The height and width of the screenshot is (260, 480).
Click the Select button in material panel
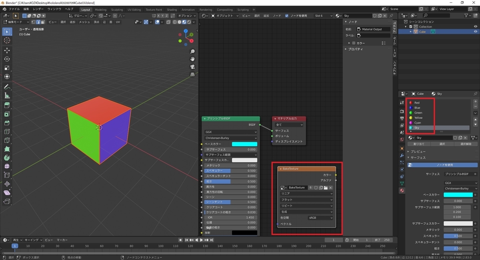click(x=442, y=144)
